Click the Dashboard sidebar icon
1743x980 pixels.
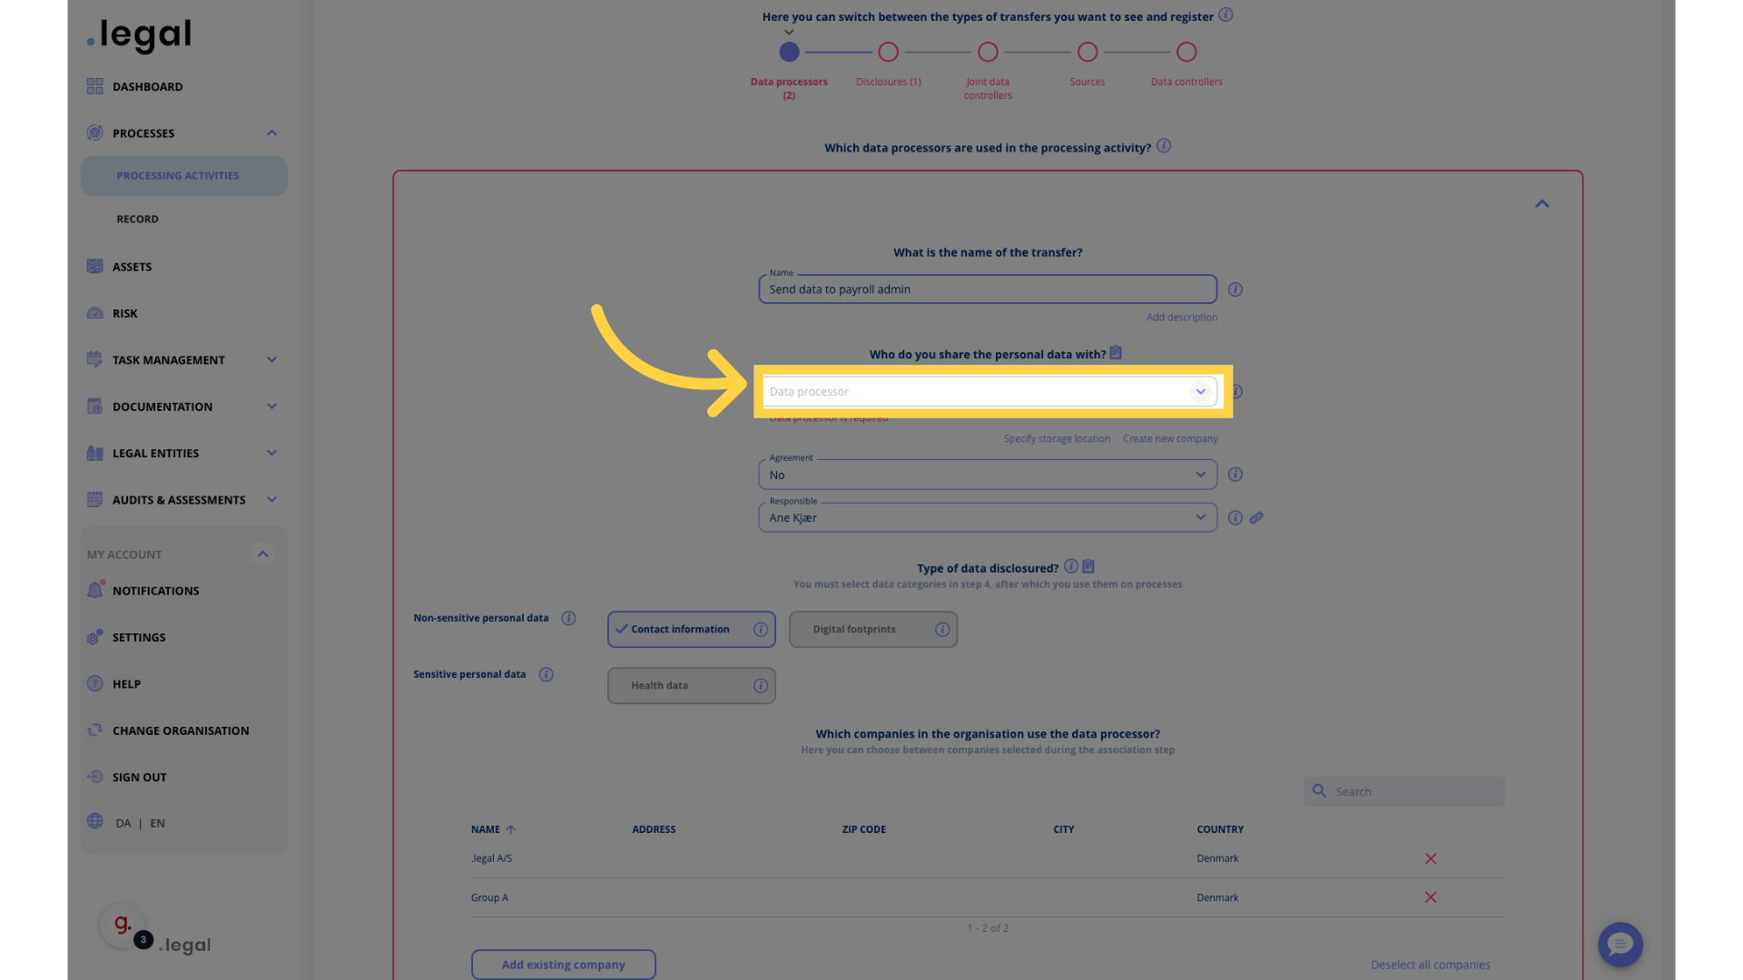(94, 86)
